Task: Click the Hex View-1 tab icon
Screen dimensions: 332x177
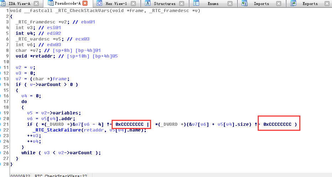Action: coord(100,4)
